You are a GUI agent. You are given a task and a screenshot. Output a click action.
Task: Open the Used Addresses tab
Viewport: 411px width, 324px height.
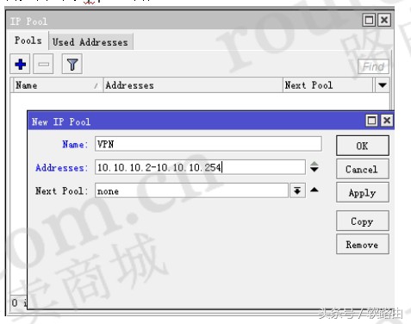point(90,42)
